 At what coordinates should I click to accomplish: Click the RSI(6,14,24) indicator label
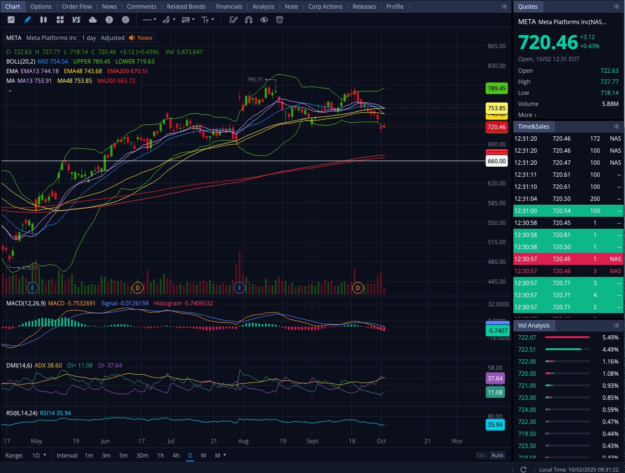(22, 413)
